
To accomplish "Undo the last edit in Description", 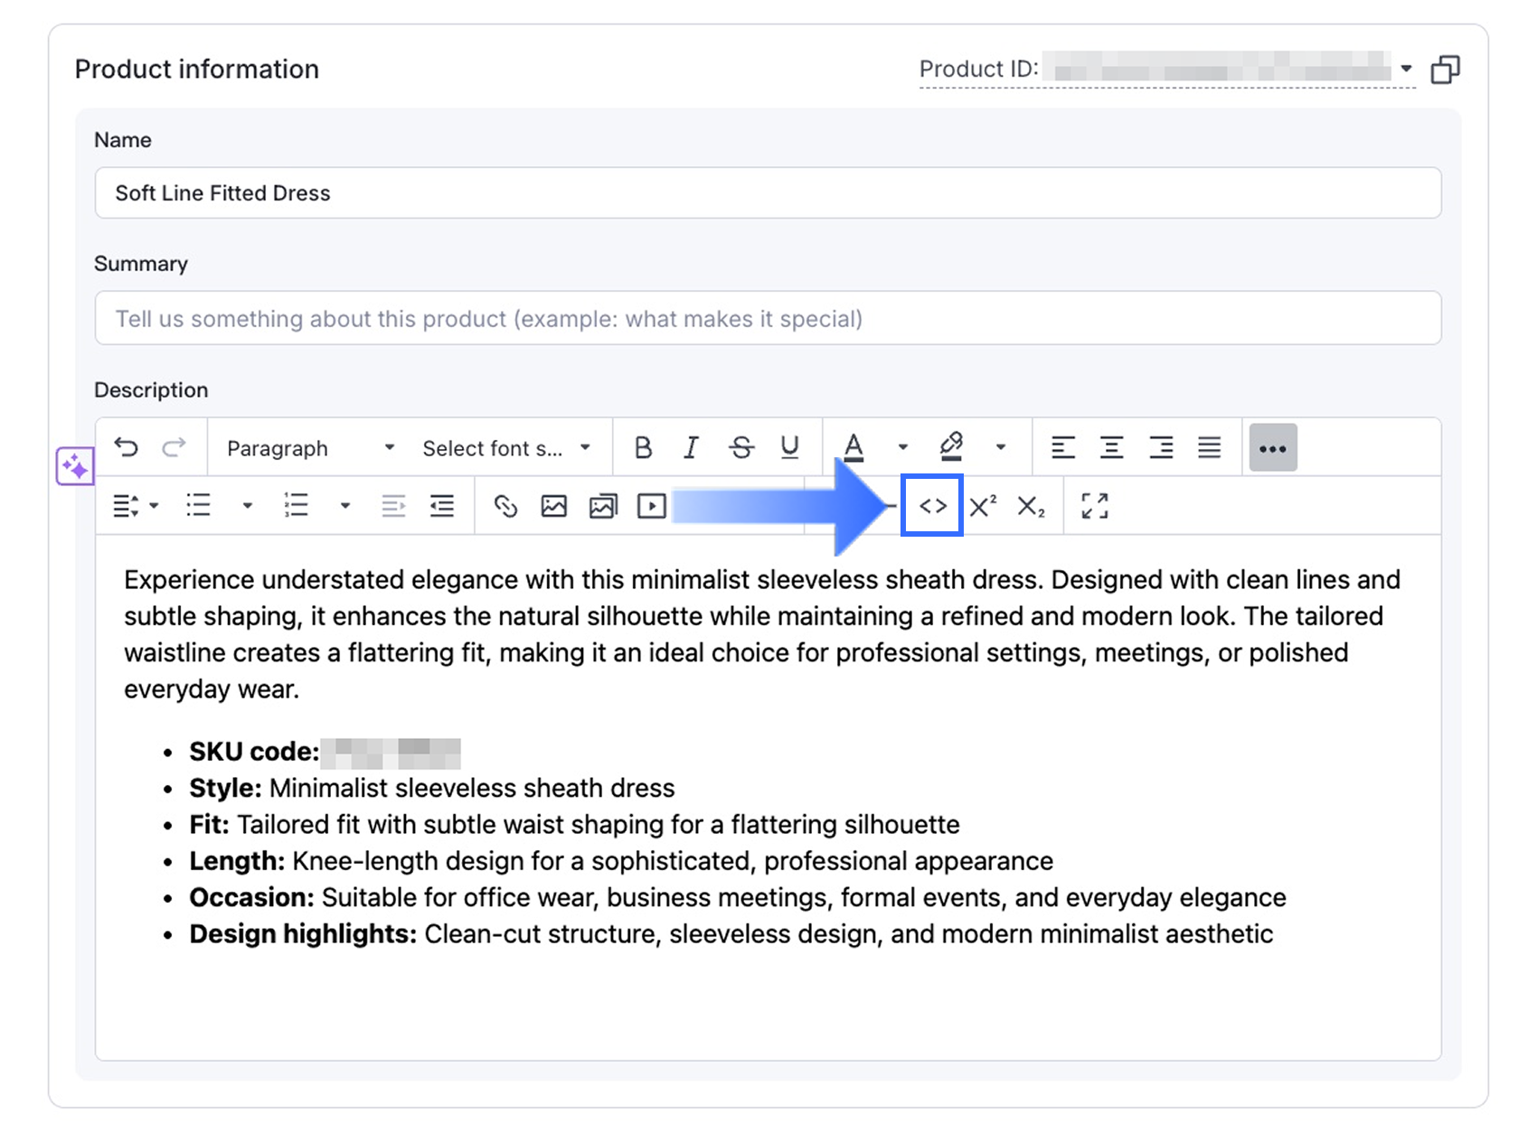I will 127,447.
